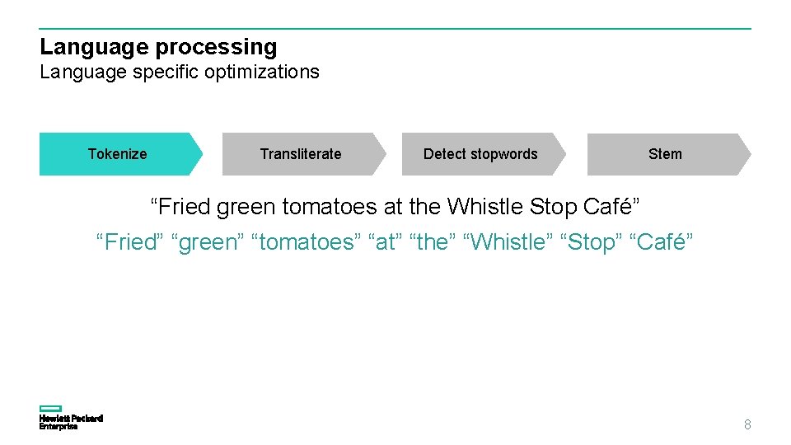Click the teal Tokenize step arrow
The height and width of the screenshot is (445, 791).
tap(118, 154)
